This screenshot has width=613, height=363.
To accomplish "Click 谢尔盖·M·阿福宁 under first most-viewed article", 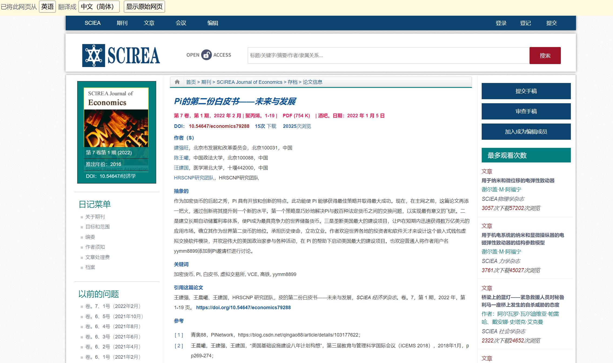I will click(x=501, y=189).
